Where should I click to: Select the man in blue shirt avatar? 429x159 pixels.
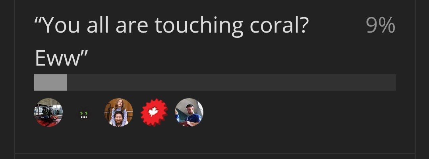tap(189, 112)
